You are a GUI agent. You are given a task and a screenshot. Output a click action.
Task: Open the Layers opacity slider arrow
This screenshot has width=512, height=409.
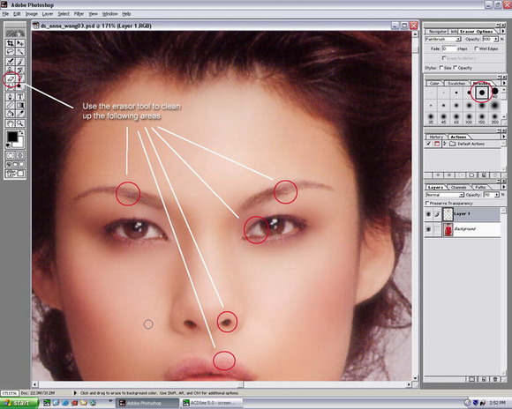click(x=497, y=195)
